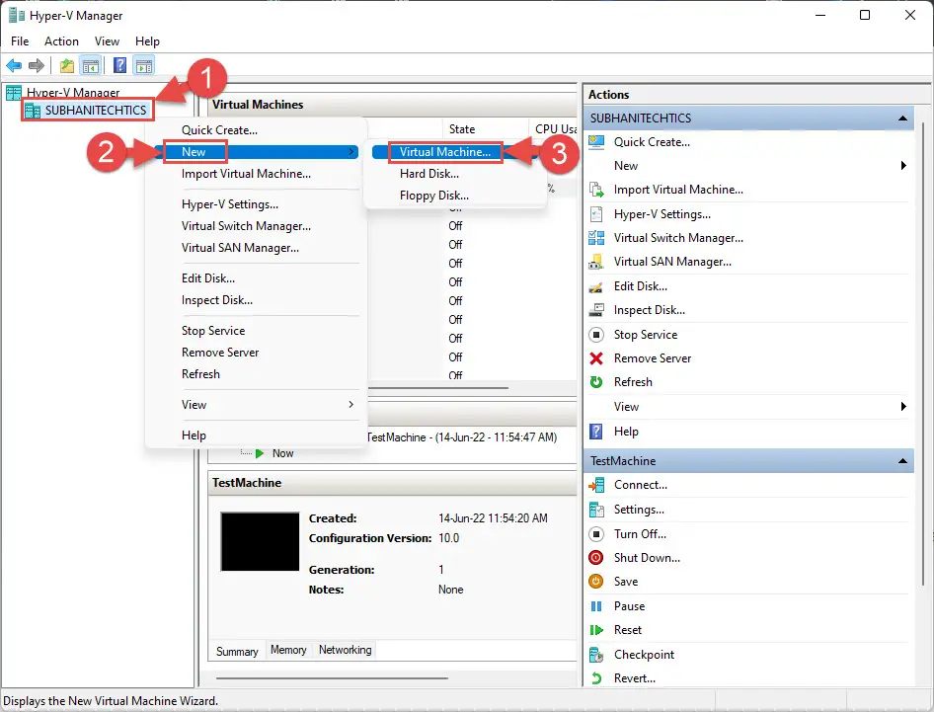Click Virtual SAN Manager icon in Actions pane

pos(596,262)
